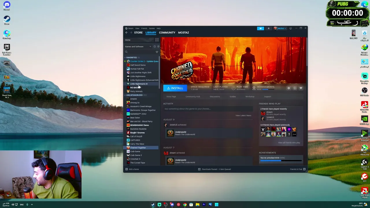Open the MO3TAZ profile tab
Viewport: 370px width, 208px height.
[x=184, y=33]
